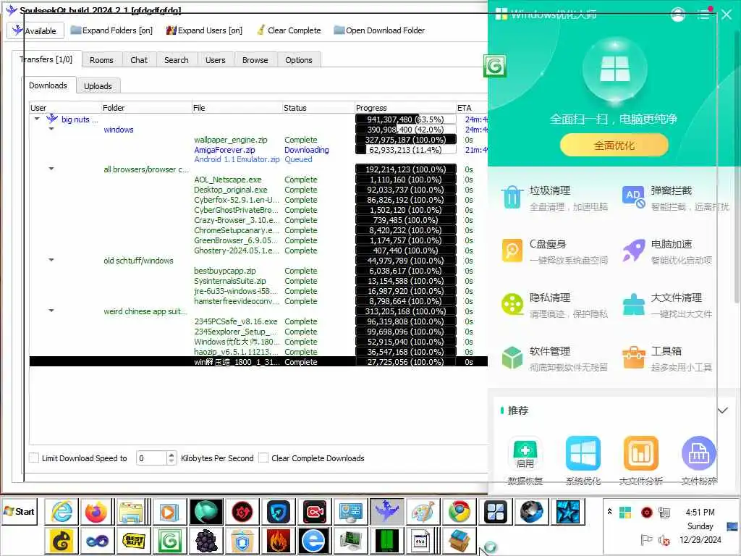The height and width of the screenshot is (556, 741).
Task: Collapse the windows folder node
Action: click(x=51, y=129)
